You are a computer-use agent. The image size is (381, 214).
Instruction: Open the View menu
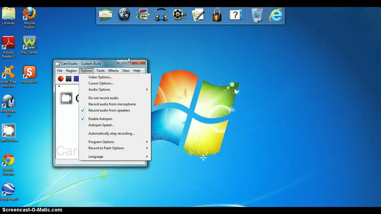click(x=126, y=71)
